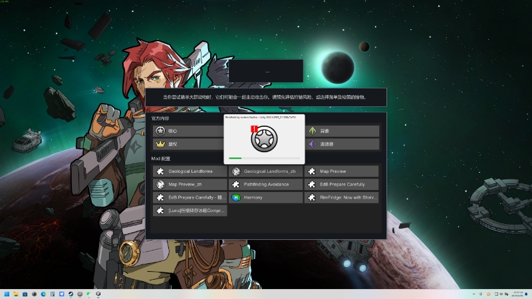Select the RimFridge: Now with Shelves mod
The height and width of the screenshot is (299, 532).
[x=342, y=197]
